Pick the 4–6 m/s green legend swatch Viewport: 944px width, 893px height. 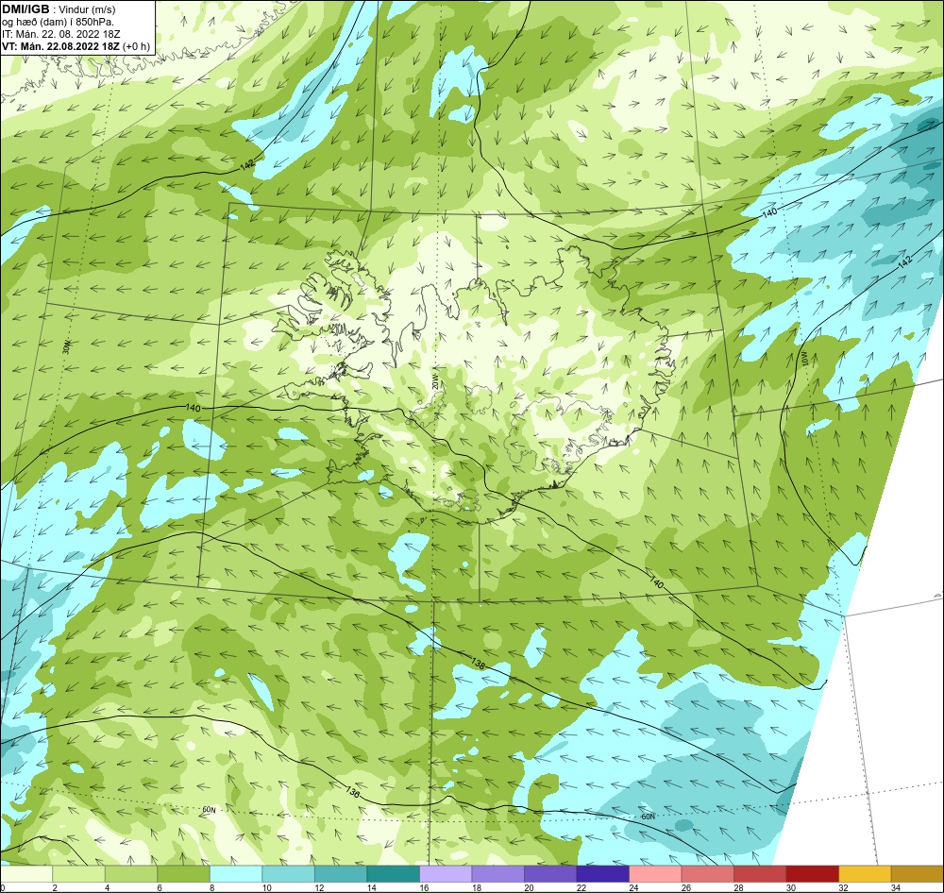(x=131, y=874)
